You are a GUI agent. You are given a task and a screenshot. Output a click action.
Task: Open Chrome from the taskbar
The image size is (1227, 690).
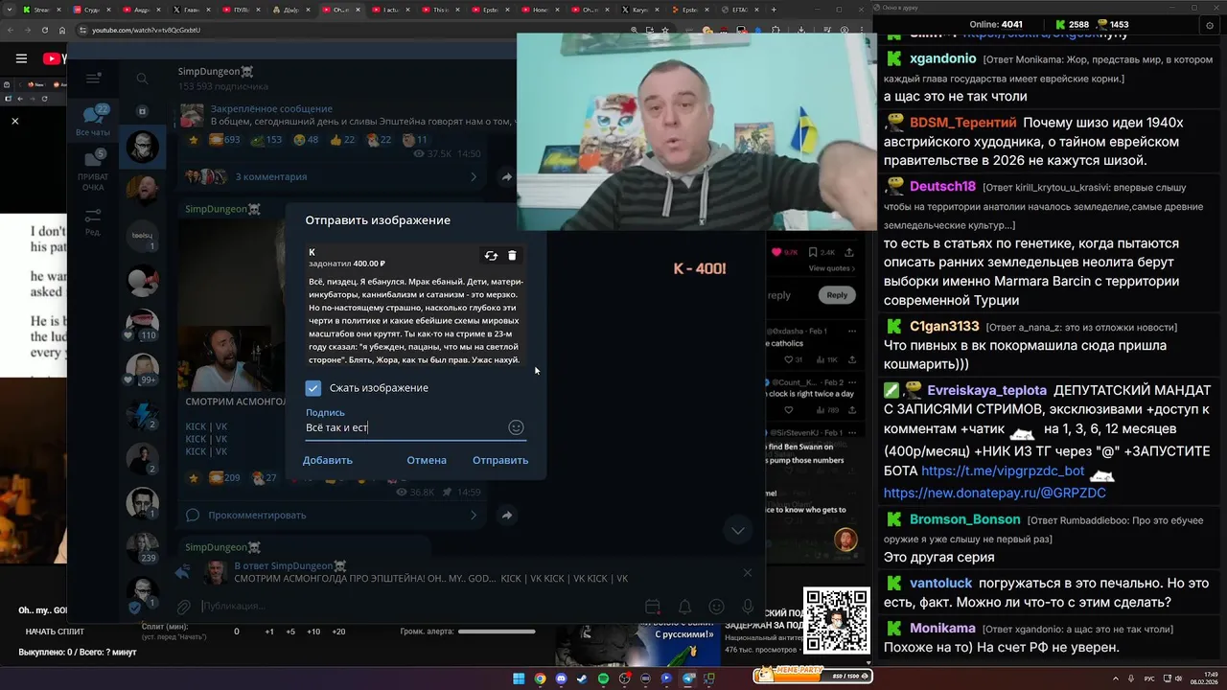[540, 678]
